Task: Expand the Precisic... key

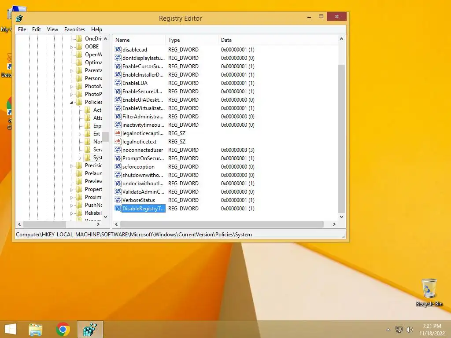Action: click(71, 166)
